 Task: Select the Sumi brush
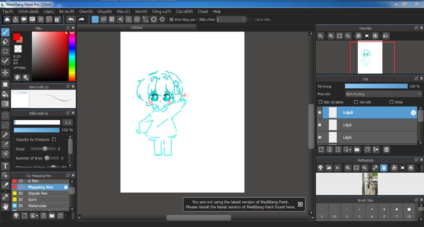[x=40, y=200]
